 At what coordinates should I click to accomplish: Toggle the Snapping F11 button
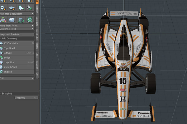[x=26, y=98]
